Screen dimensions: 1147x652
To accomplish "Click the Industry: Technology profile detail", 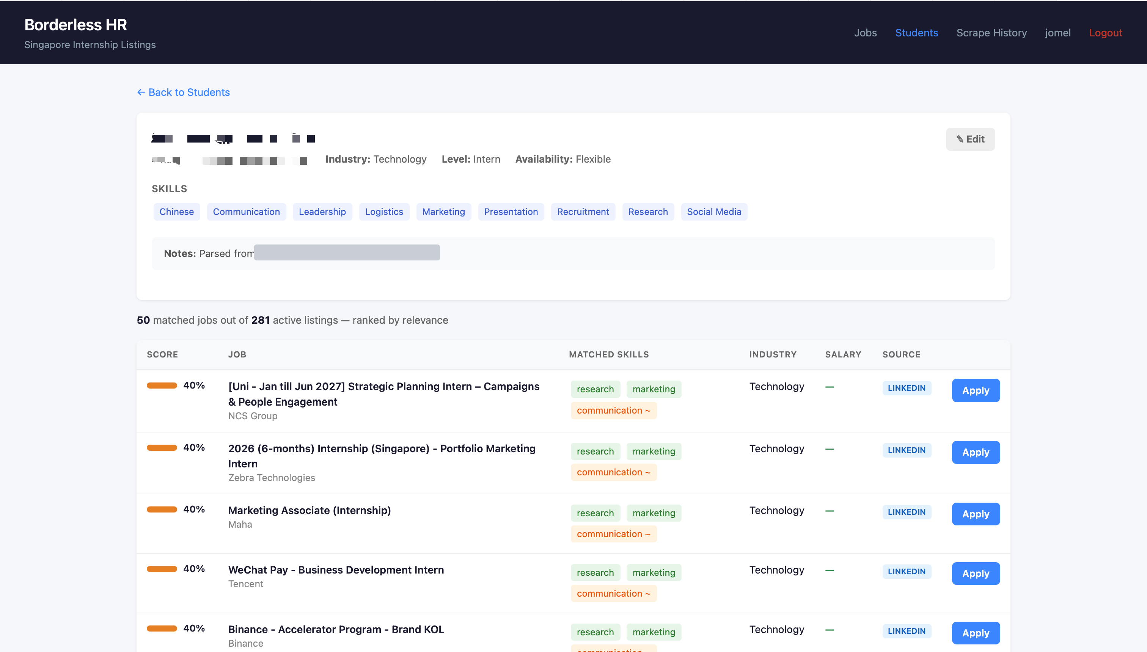I will click(x=376, y=159).
